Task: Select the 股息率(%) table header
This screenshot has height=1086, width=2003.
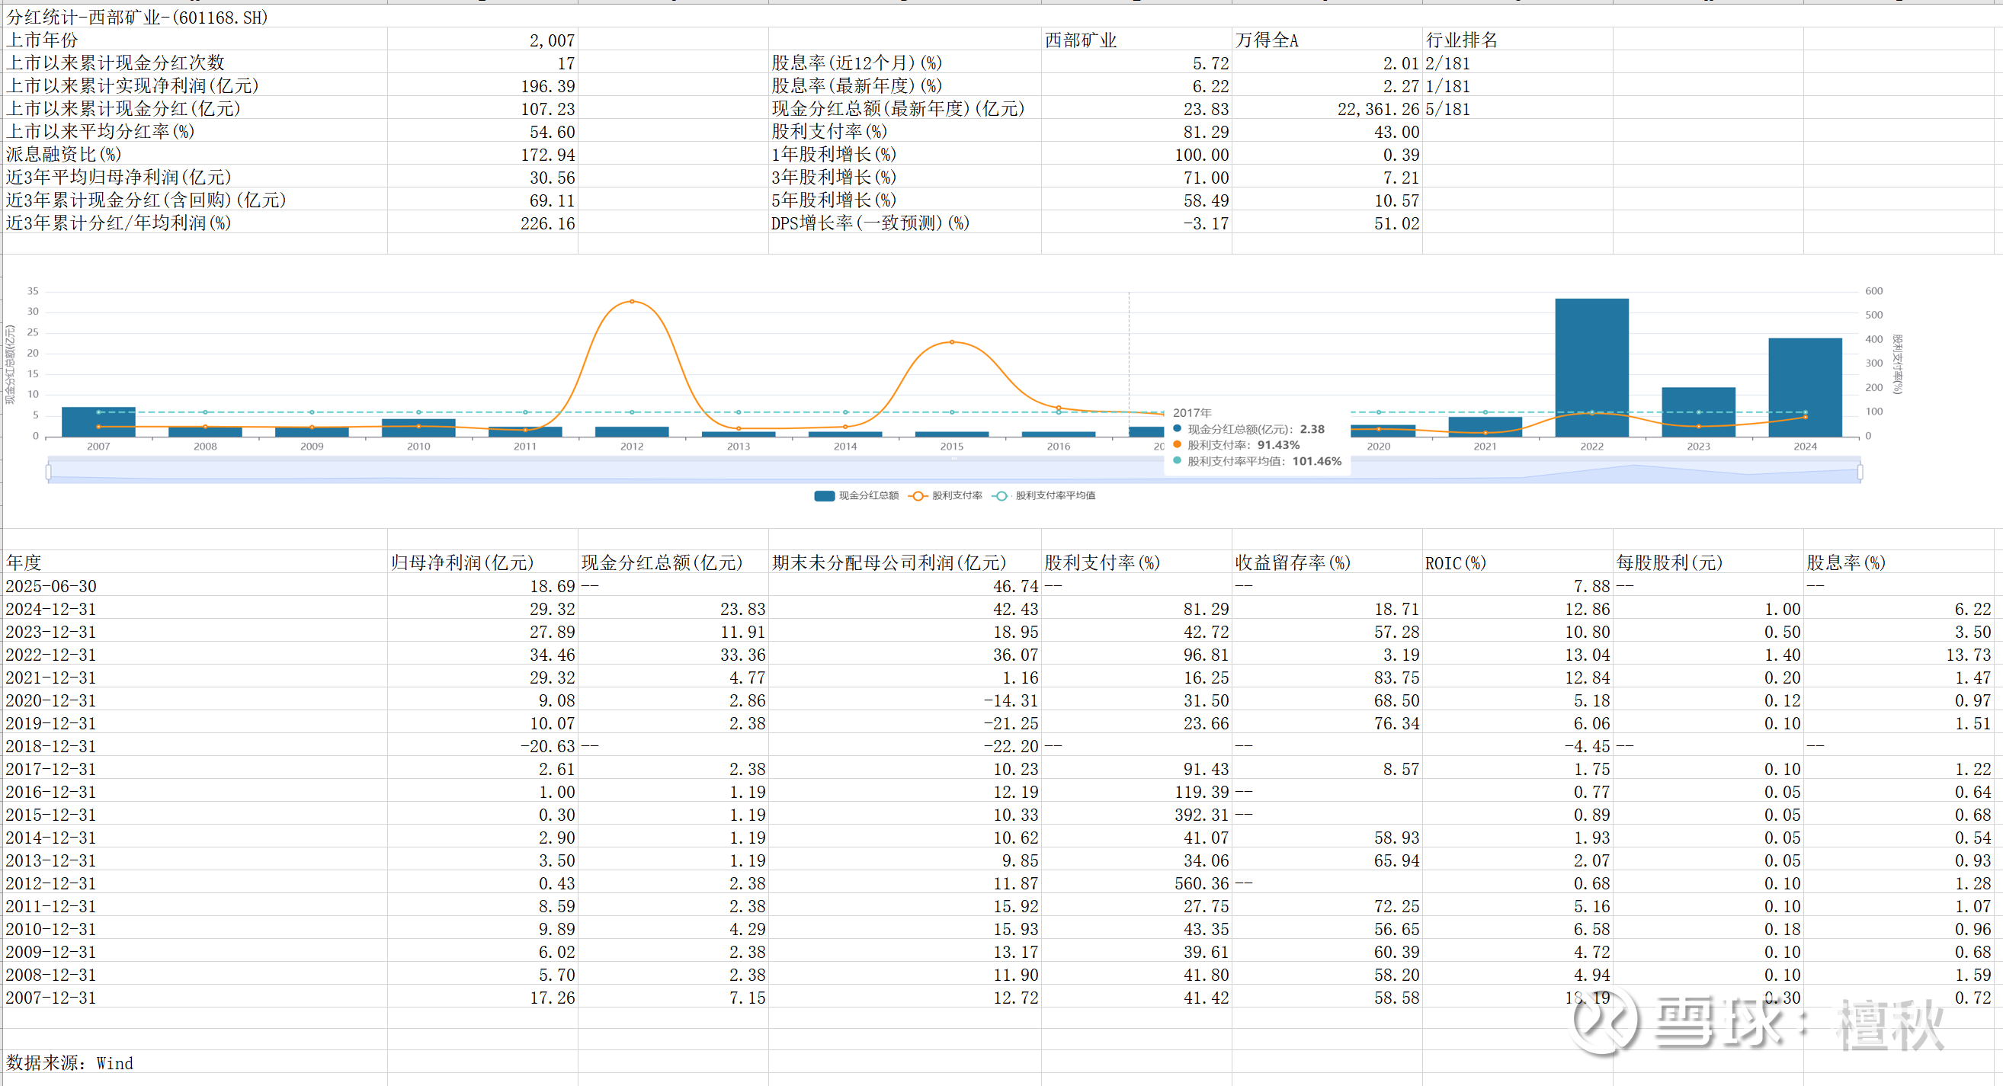Action: click(1899, 562)
